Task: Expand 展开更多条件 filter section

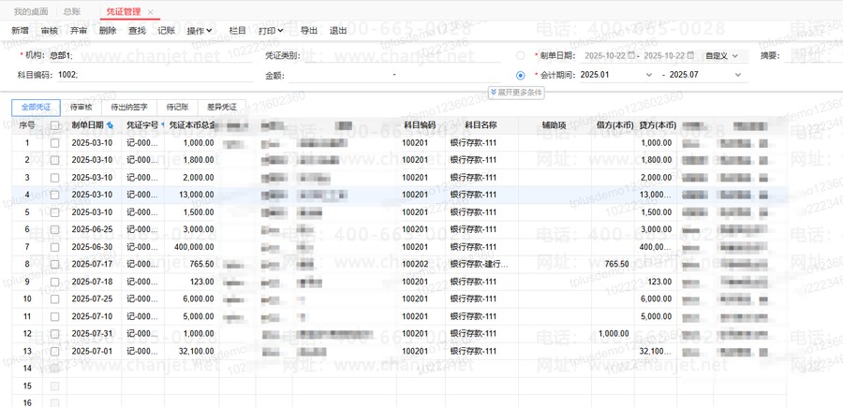Action: pyautogui.click(x=516, y=93)
